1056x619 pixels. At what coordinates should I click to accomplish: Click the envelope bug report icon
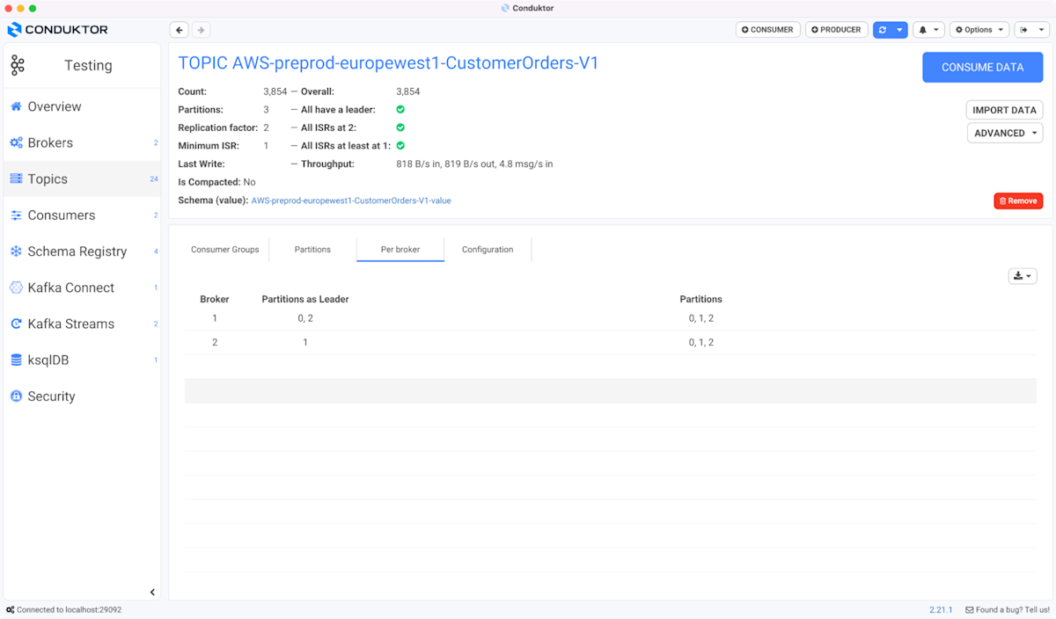tap(970, 609)
